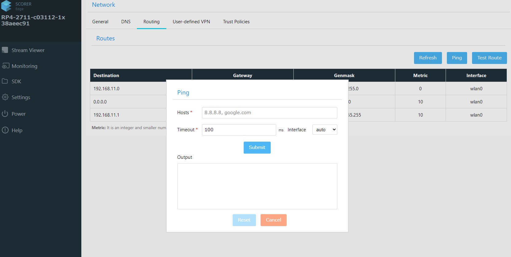Click the Stream Viewer cast icon
The width and height of the screenshot is (511, 257).
[x=5, y=50]
